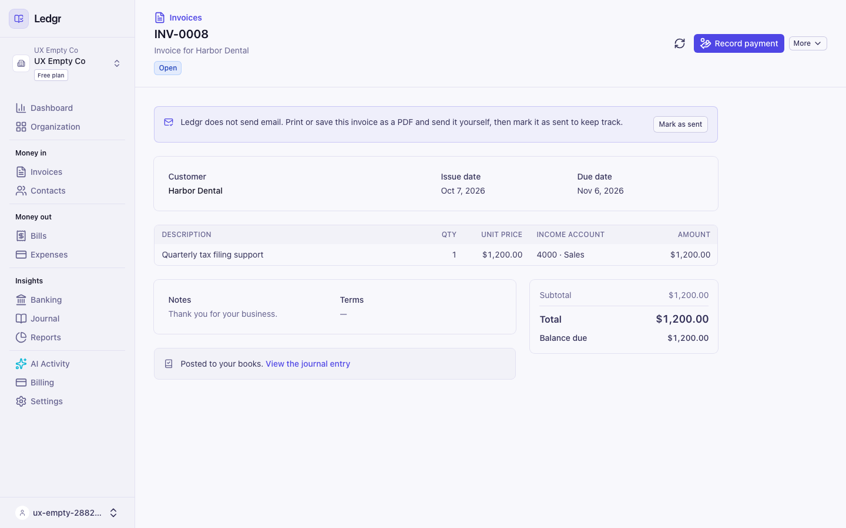Open the Organization page
The height and width of the screenshot is (528, 846).
coord(67,127)
